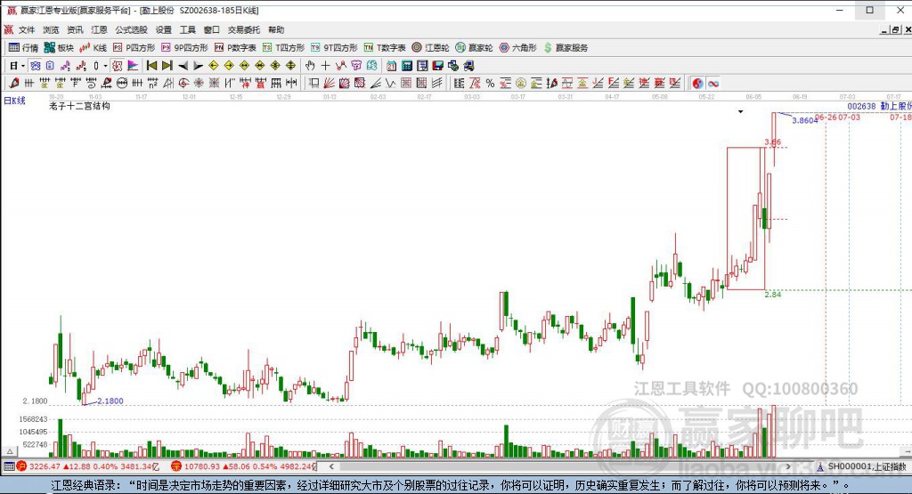Image resolution: width=912 pixels, height=494 pixels.
Task: Open the 9T四方形 tool
Action: 334,48
